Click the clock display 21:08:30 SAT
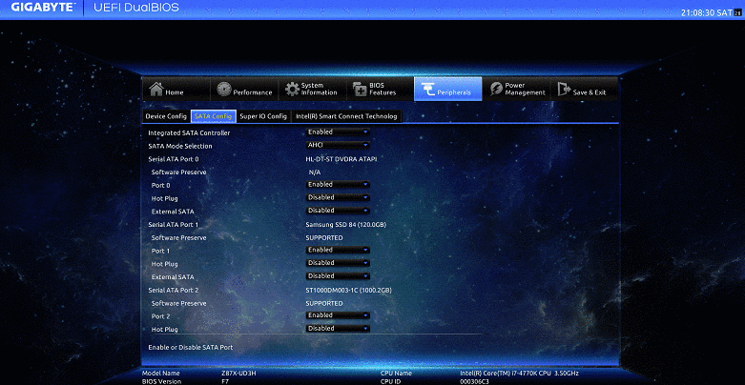 tap(707, 12)
